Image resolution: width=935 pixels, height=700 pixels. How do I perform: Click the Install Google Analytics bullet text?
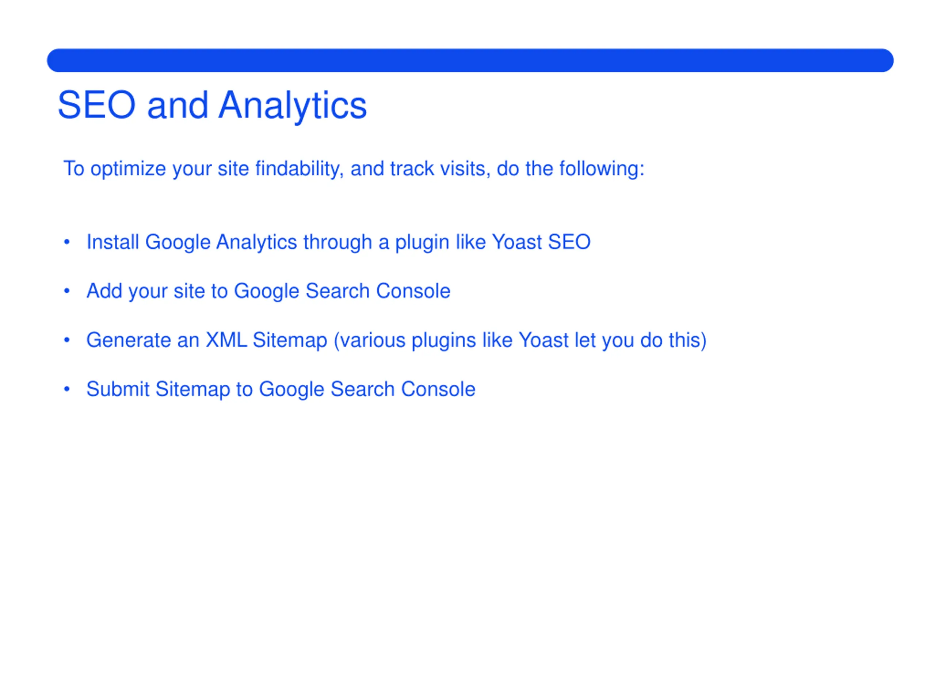coord(339,242)
